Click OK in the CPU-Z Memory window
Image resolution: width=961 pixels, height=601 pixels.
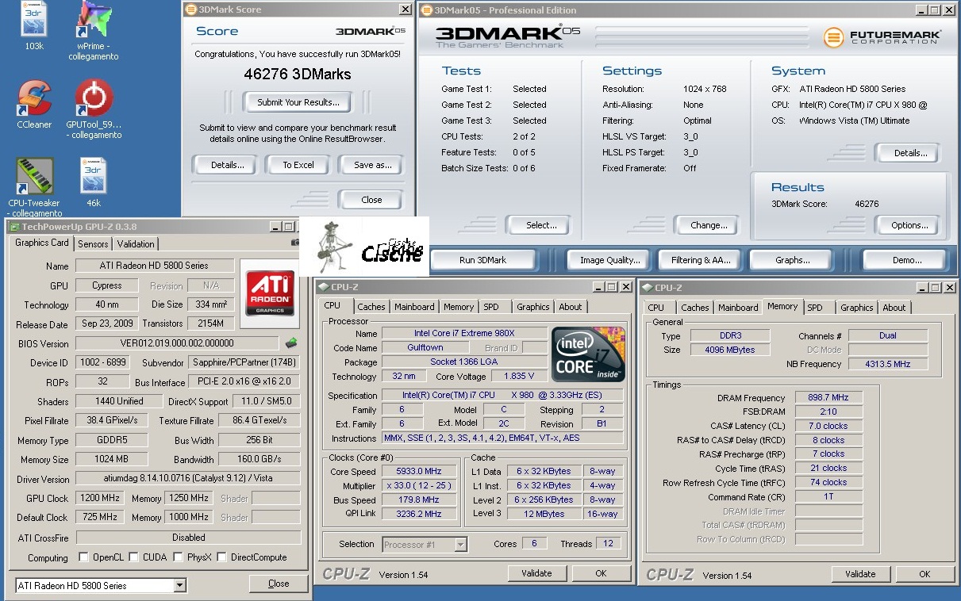click(x=924, y=574)
